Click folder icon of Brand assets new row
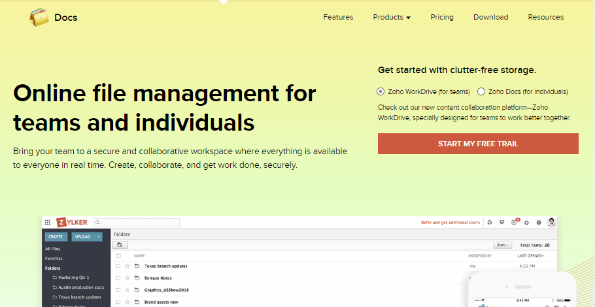595x307 pixels. click(137, 302)
